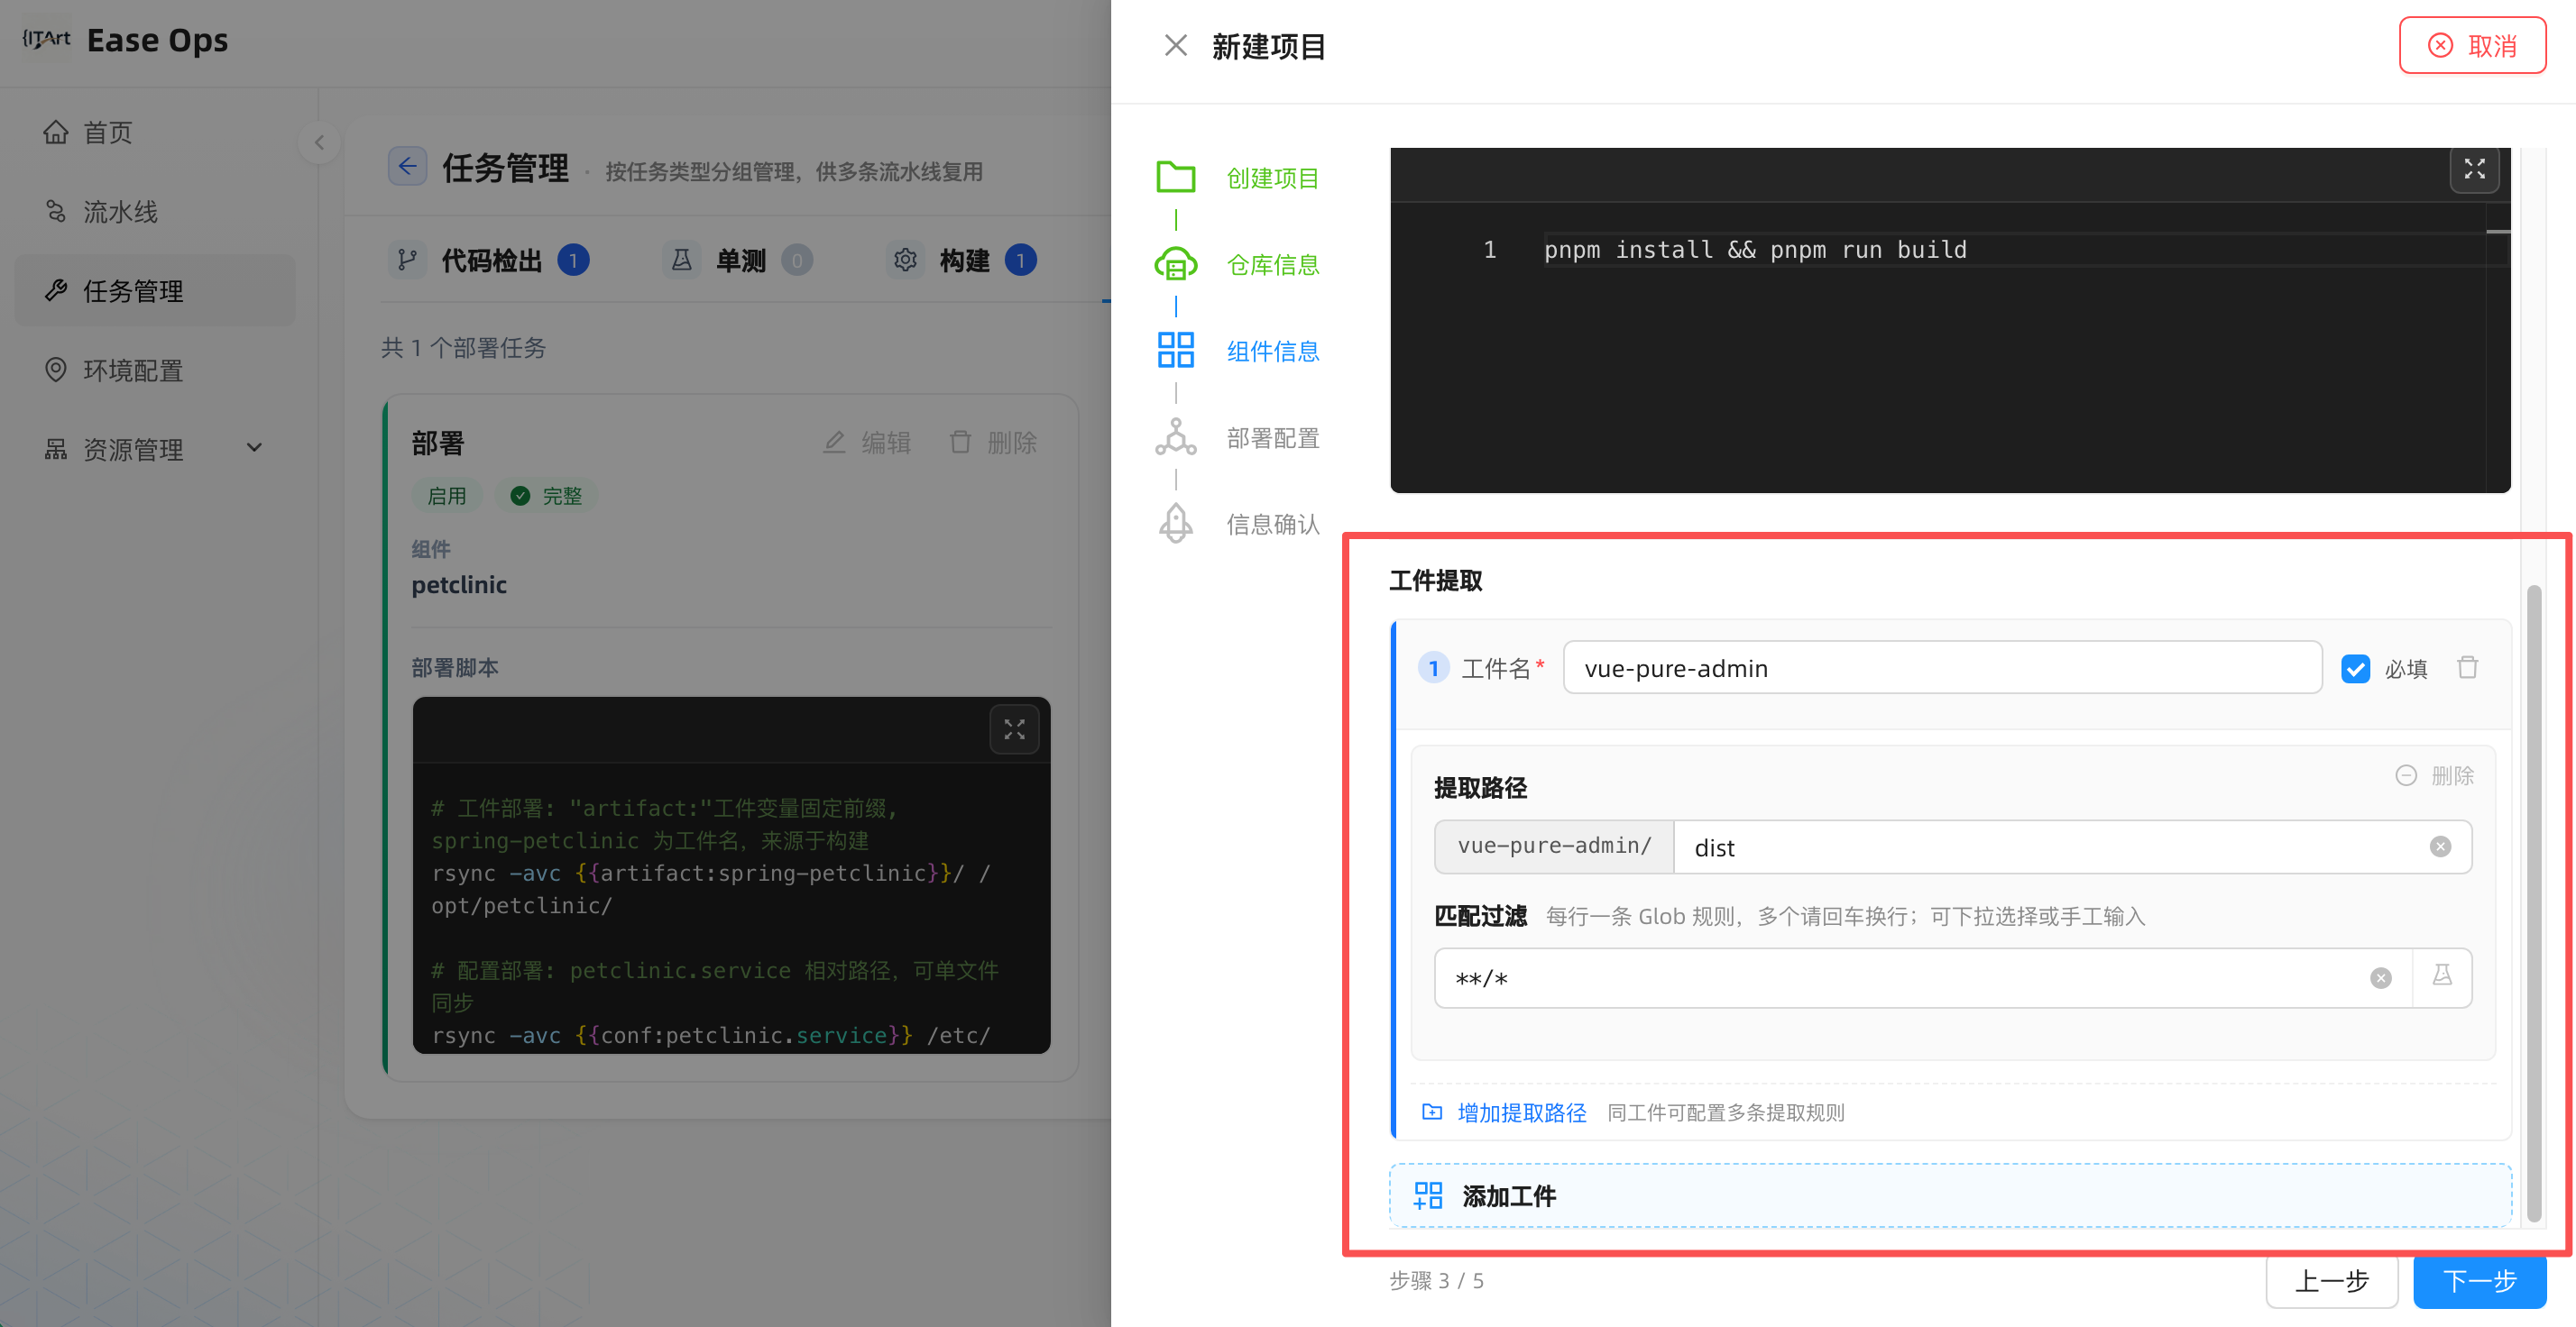
Task: Click the 增加提取路径 link
Action: tap(1520, 1112)
